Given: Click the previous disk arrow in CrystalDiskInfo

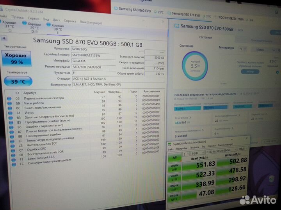Looking at the screenshot, I should click(x=4, y=38).
